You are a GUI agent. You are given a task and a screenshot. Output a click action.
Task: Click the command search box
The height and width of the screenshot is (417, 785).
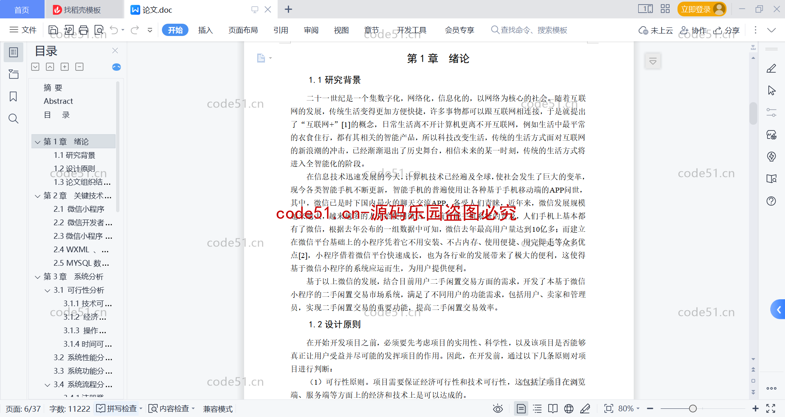[x=529, y=30]
